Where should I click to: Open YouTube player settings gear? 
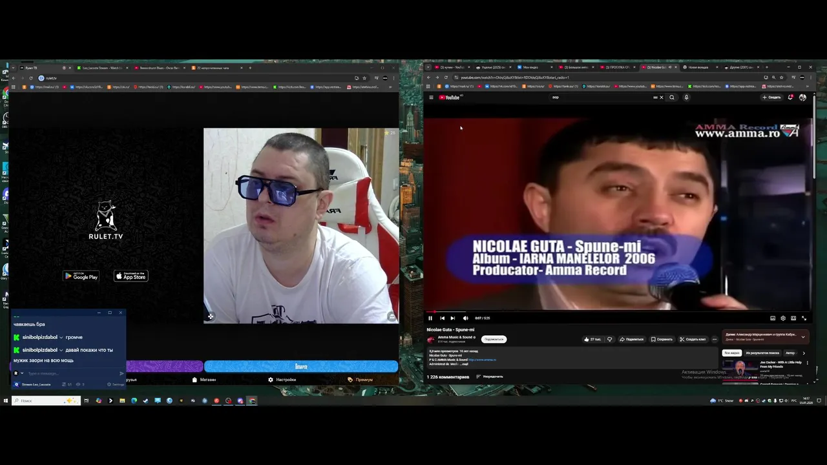pos(783,318)
